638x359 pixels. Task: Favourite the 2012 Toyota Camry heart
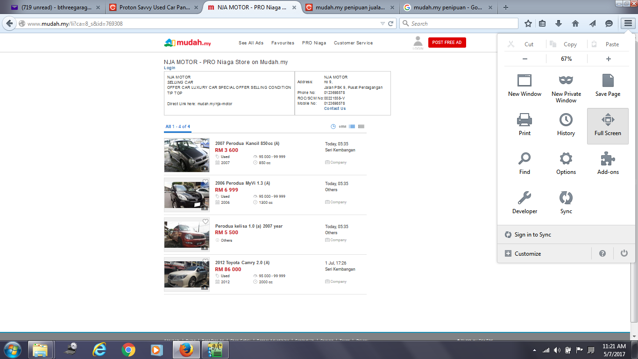click(x=206, y=261)
